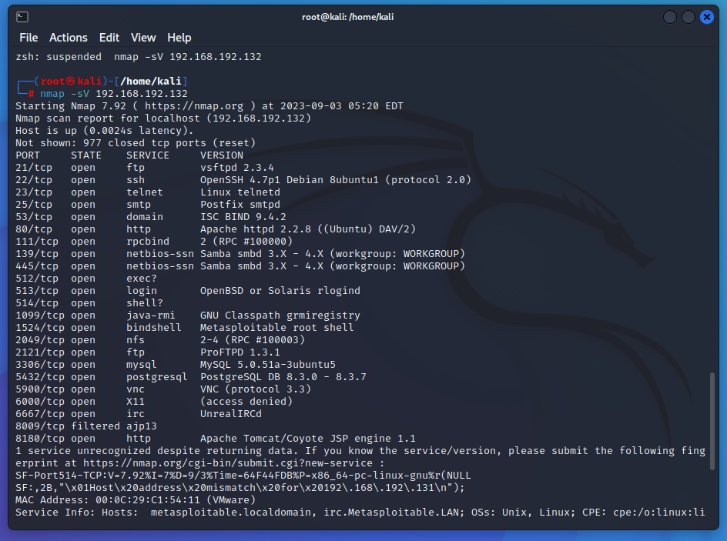
Task: Open the File menu
Action: (28, 38)
